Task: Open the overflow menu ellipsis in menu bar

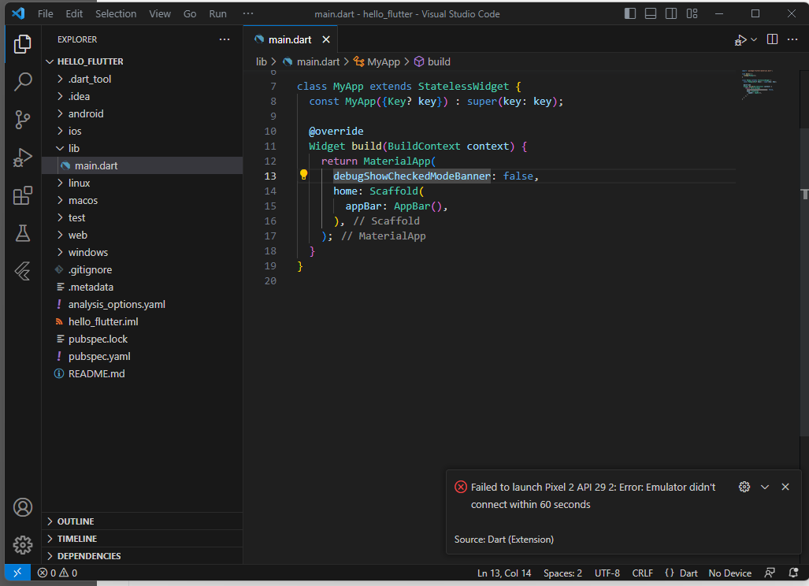Action: tap(248, 13)
